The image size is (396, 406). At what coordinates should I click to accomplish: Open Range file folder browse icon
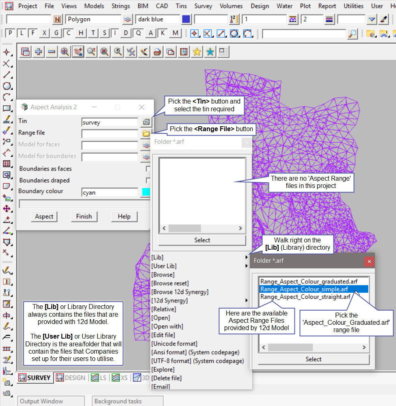coord(146,133)
